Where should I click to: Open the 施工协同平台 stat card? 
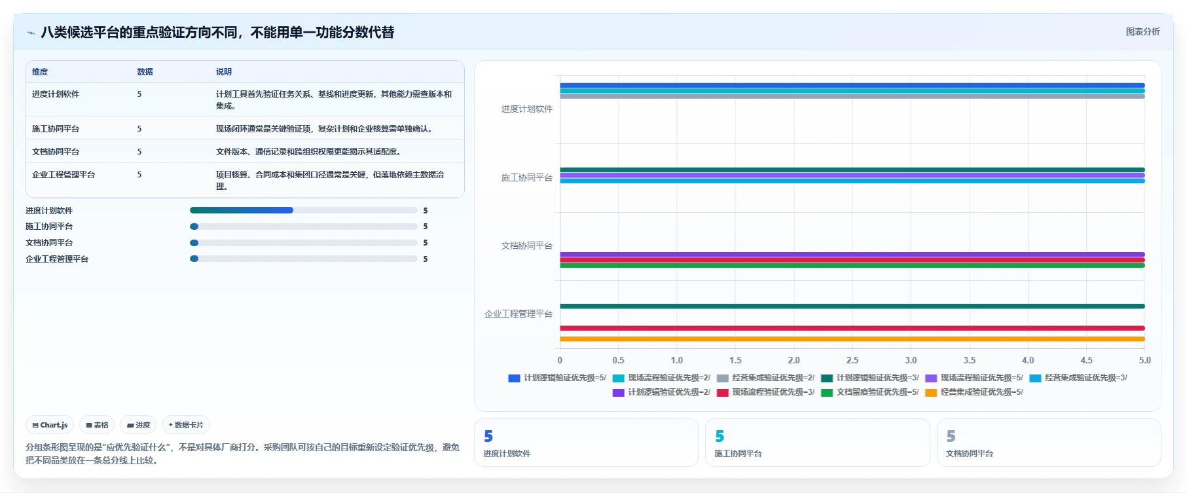(x=817, y=443)
